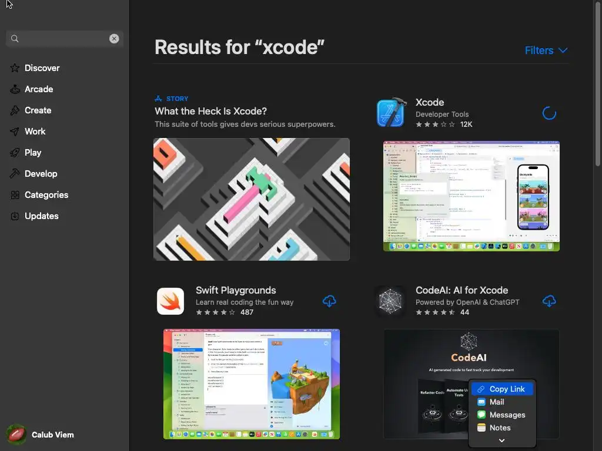The image size is (602, 451).
Task: Open the Updates label in sidebar
Action: point(42,216)
